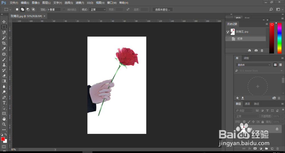Select the Clone Stamp tool
The height and width of the screenshot is (153, 285).
pos(4,65)
